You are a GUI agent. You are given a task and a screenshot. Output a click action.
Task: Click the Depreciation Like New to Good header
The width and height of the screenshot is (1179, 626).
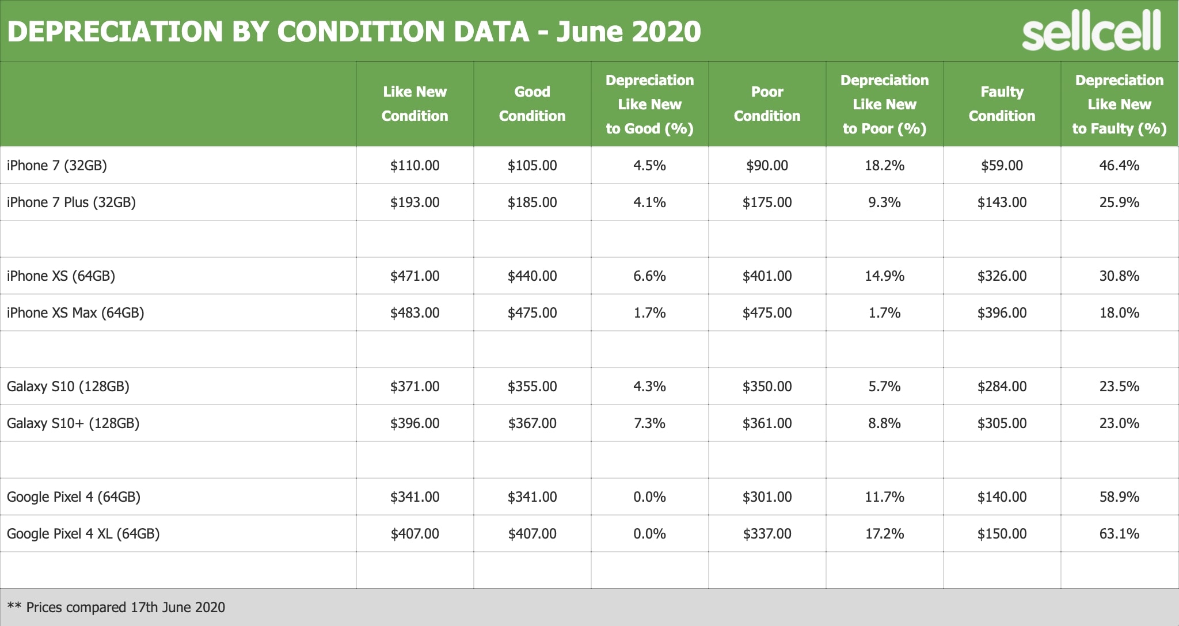[x=649, y=104]
